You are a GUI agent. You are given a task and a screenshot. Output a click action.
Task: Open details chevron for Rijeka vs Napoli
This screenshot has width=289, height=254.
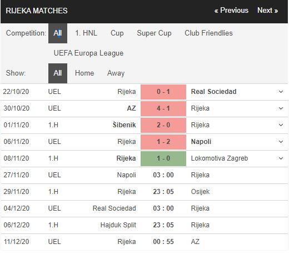[281, 142]
